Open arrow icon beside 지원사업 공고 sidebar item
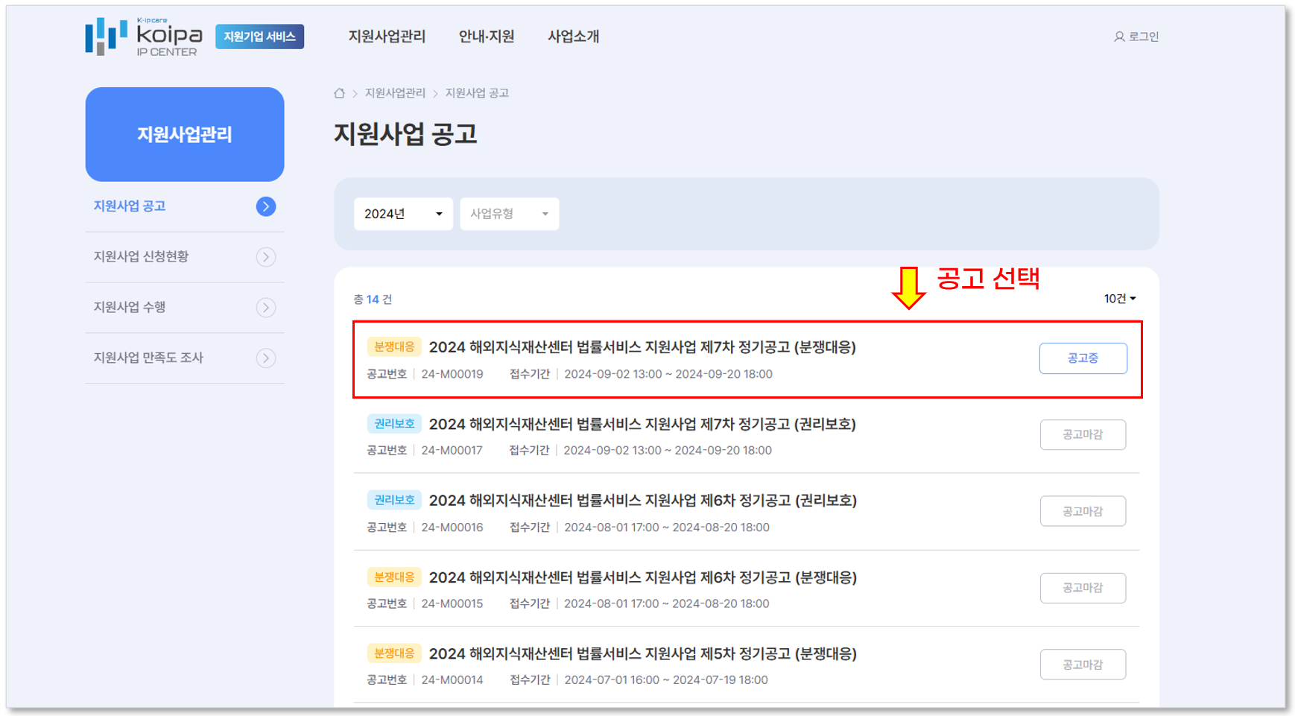This screenshot has width=1295, height=716. point(266,206)
